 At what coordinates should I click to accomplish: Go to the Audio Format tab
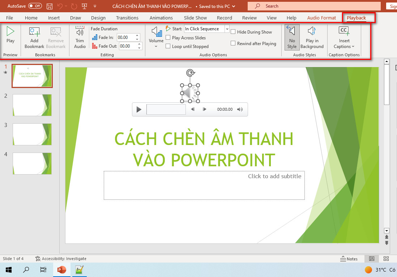321,18
